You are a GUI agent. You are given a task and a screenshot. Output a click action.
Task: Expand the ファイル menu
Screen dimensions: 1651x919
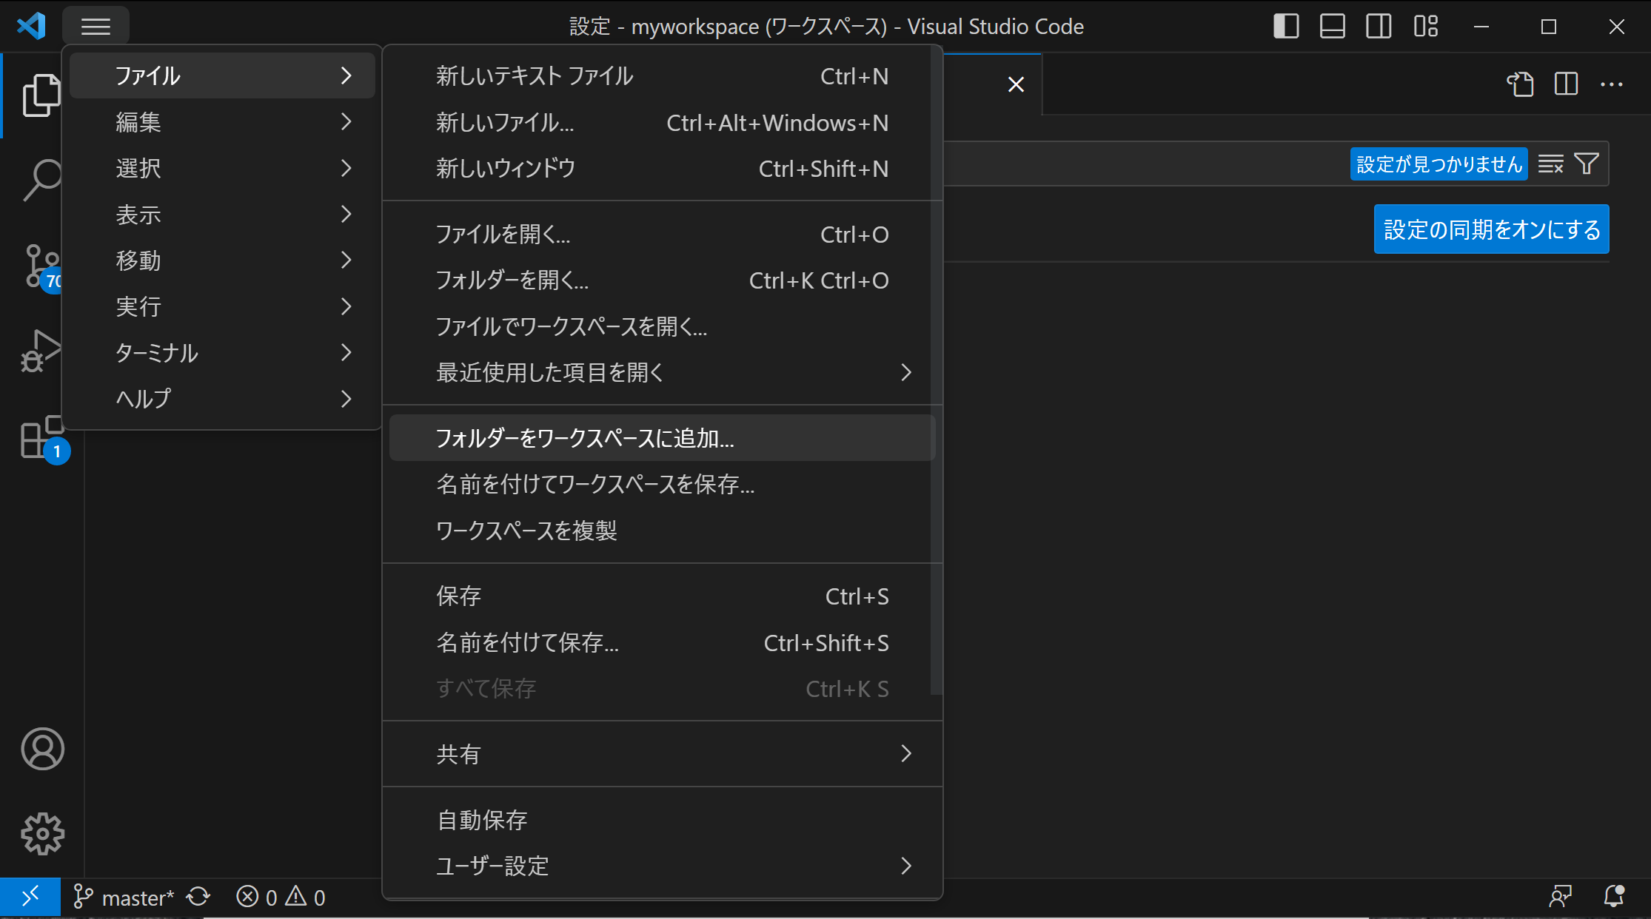[222, 75]
